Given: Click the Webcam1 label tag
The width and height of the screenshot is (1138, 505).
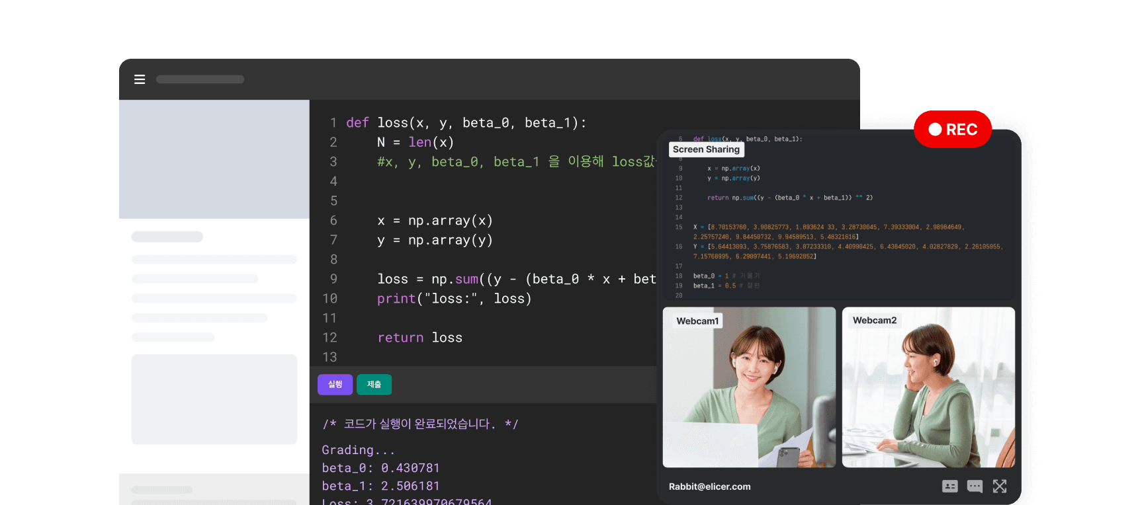Looking at the screenshot, I should (697, 321).
